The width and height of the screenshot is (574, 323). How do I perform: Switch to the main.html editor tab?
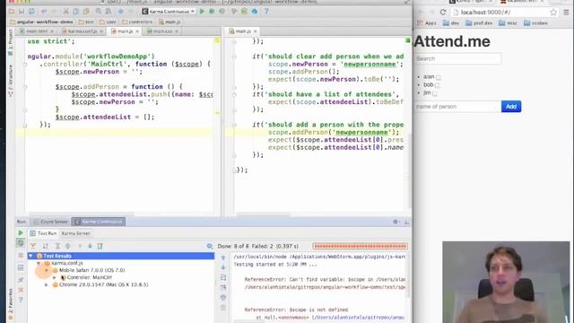coord(37,31)
